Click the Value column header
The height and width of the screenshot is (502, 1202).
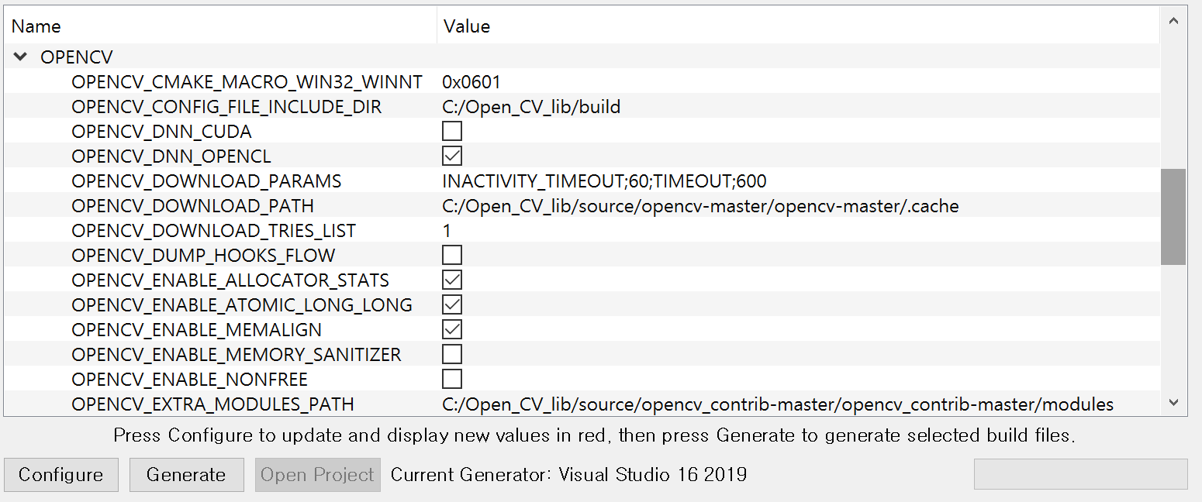tap(799, 26)
